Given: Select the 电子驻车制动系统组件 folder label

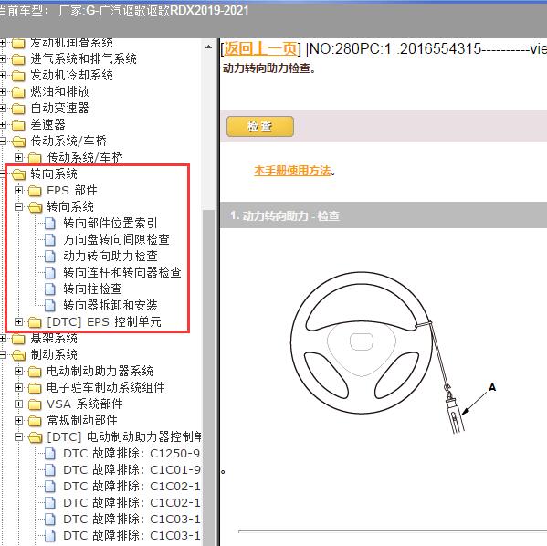Looking at the screenshot, I should point(106,387).
